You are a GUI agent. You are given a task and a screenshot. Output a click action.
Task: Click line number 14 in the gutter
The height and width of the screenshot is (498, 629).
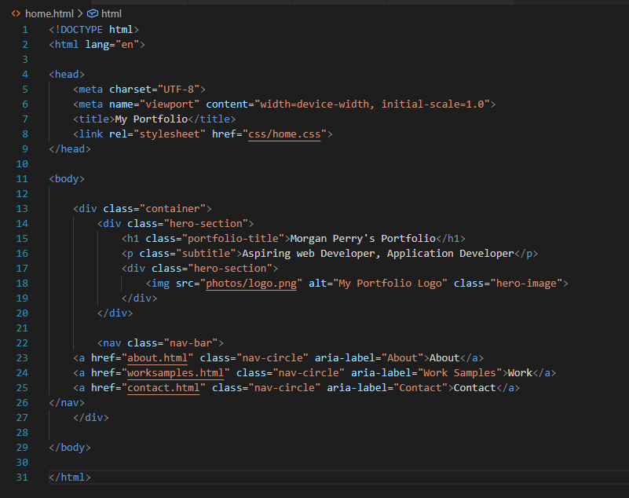(20, 223)
